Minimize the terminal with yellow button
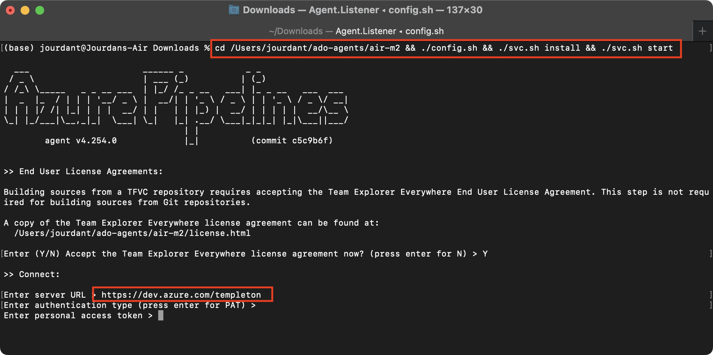 pyautogui.click(x=25, y=10)
